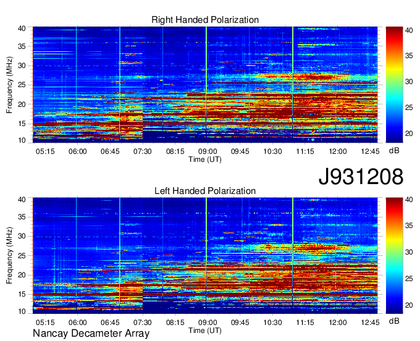Click the 12:00 tick label on the bottom plot
This screenshot has width=420, height=341.
point(337,322)
